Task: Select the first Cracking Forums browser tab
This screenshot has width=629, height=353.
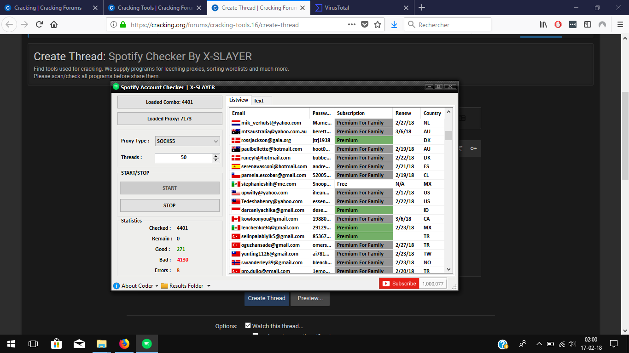Action: pyautogui.click(x=52, y=7)
